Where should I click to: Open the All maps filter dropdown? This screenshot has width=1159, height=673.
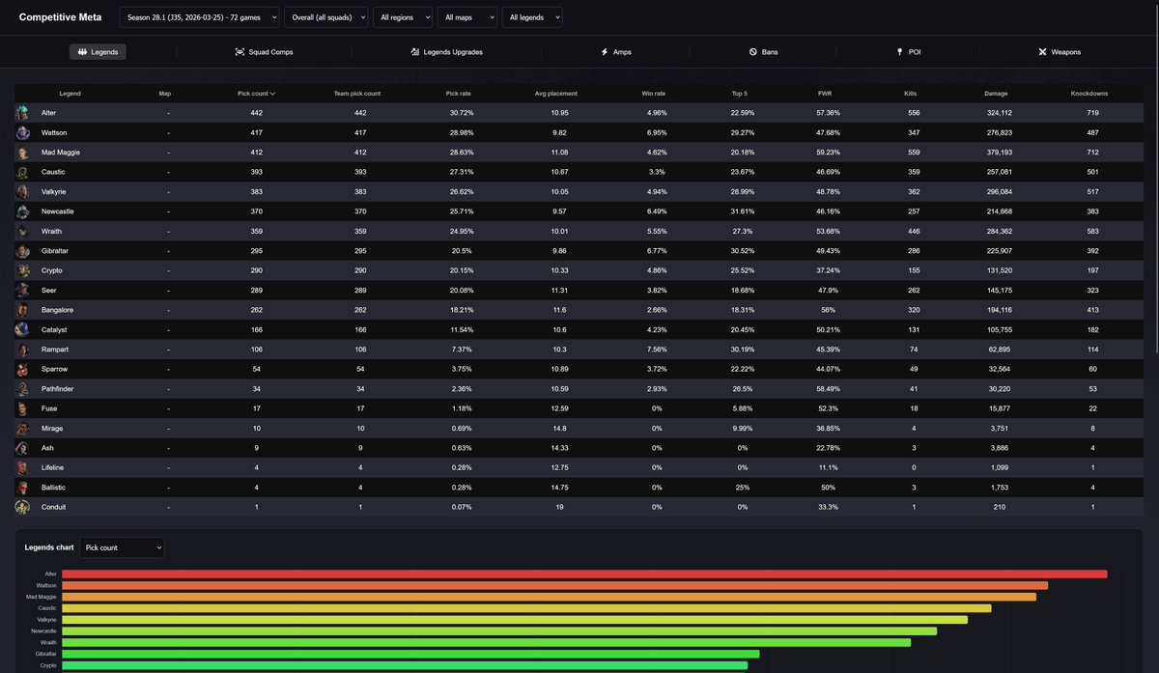tap(467, 17)
